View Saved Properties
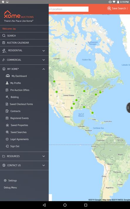Screen dimensions: 130x209 [x=19, y=125]
